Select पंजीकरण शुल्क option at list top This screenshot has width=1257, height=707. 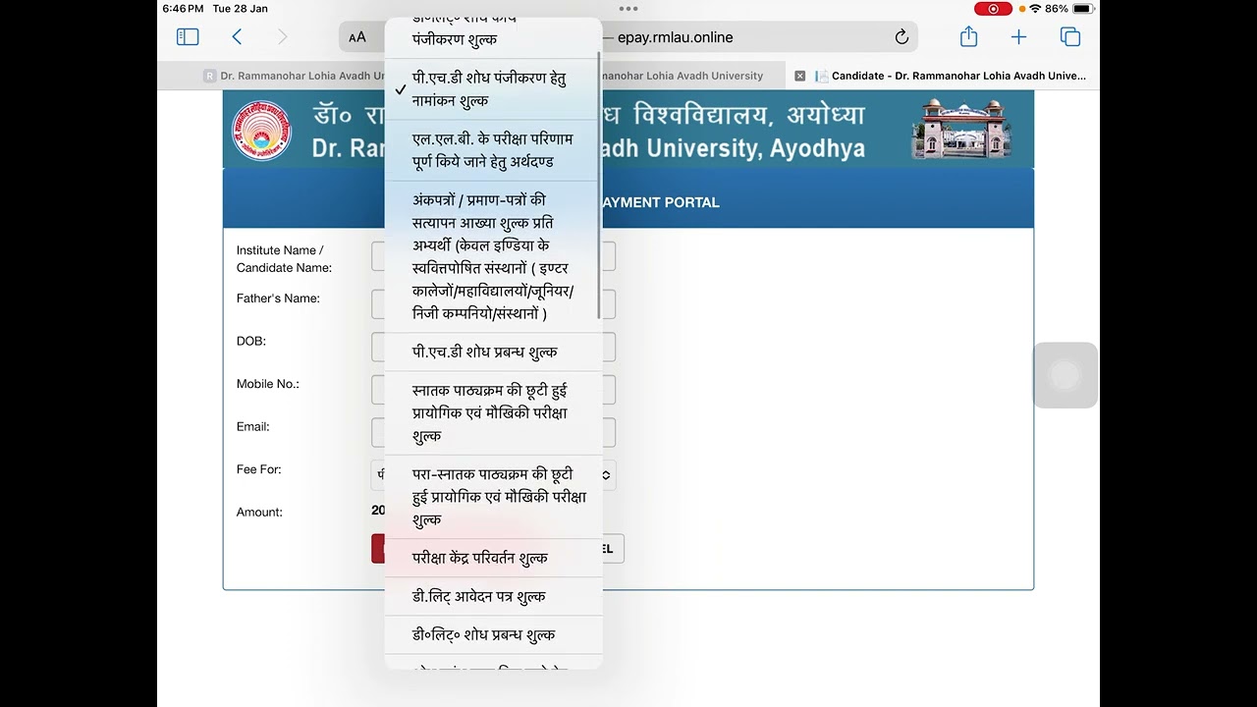click(x=493, y=37)
